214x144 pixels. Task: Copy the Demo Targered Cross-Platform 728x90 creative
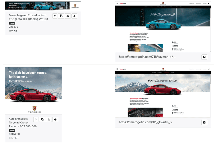pos(61,16)
